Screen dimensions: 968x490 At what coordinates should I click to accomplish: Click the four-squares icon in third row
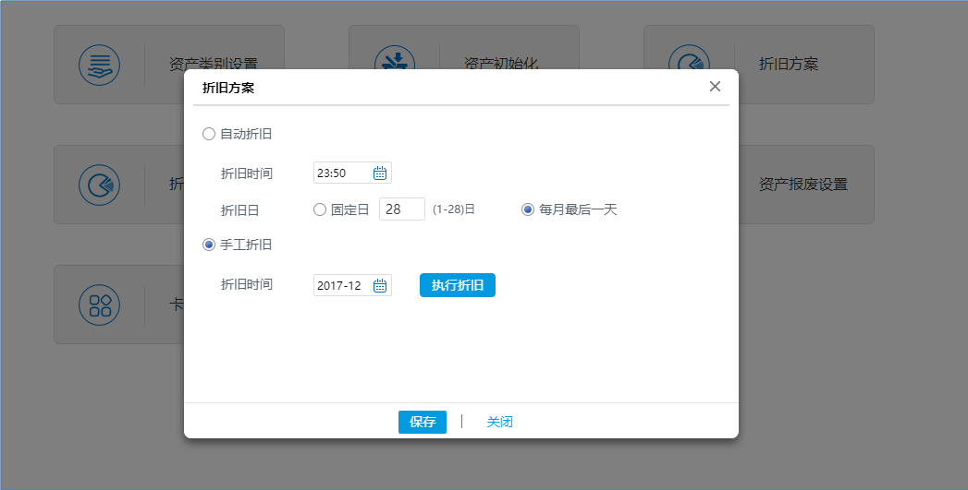pyautogui.click(x=100, y=305)
